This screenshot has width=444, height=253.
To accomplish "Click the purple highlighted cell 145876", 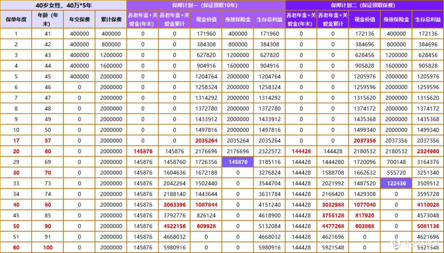I will (x=238, y=162).
